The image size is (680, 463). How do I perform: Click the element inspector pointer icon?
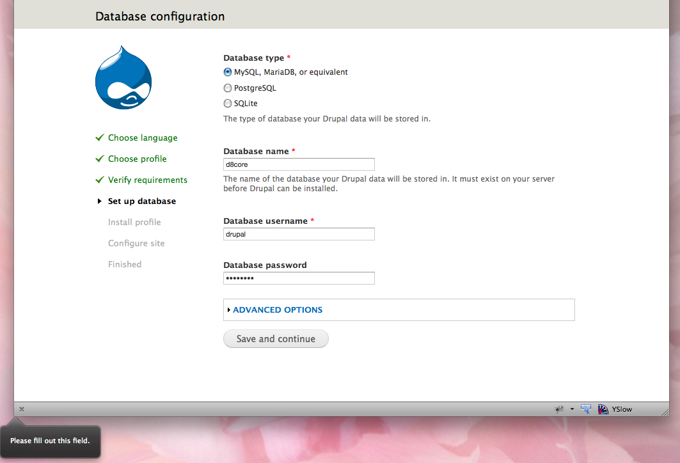tap(586, 409)
